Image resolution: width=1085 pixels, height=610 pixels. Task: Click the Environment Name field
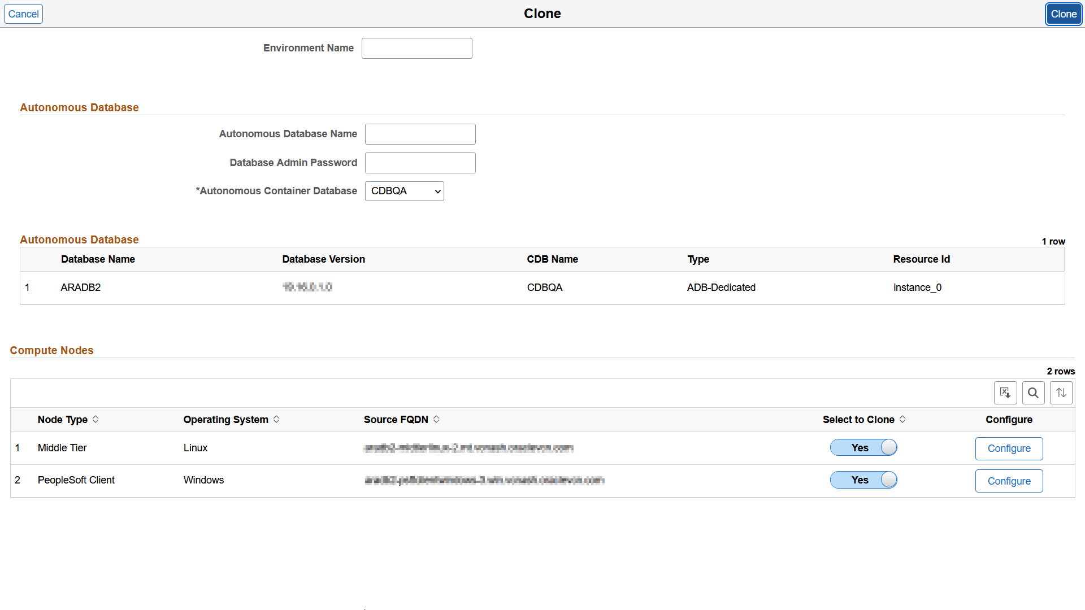coord(416,48)
